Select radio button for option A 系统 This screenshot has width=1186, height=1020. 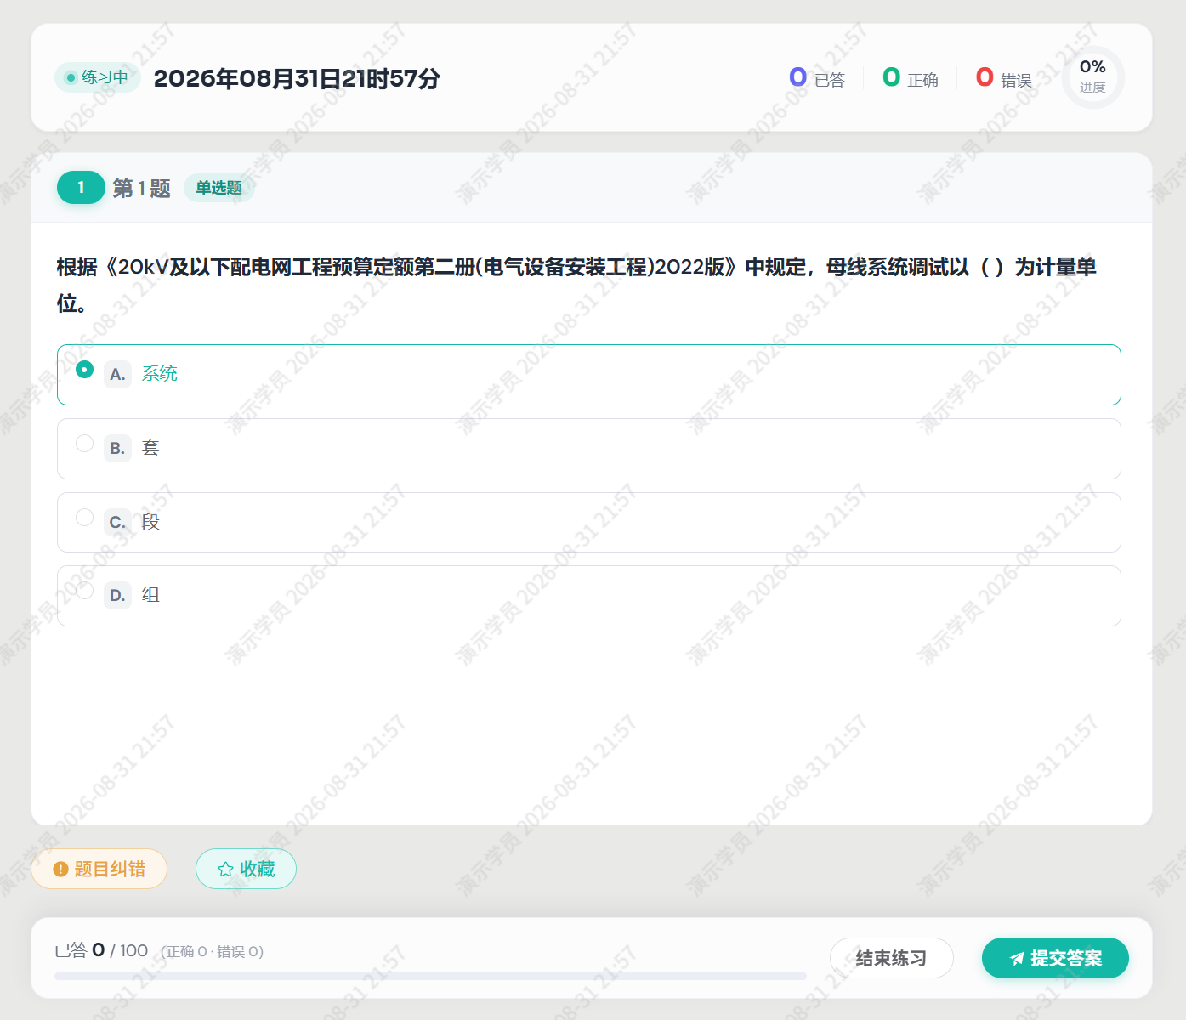tap(84, 370)
